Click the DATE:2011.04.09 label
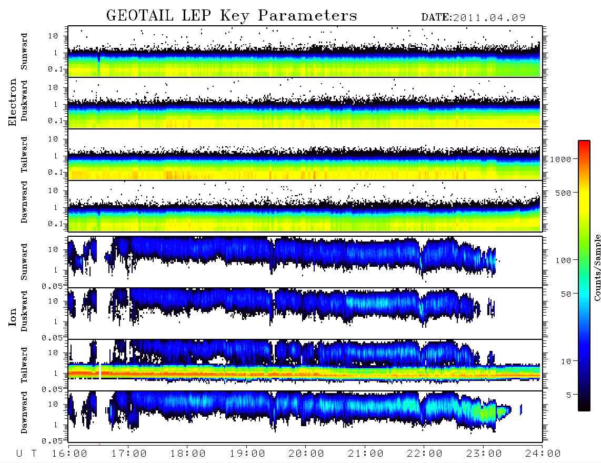This screenshot has width=601, height=463. (x=473, y=17)
